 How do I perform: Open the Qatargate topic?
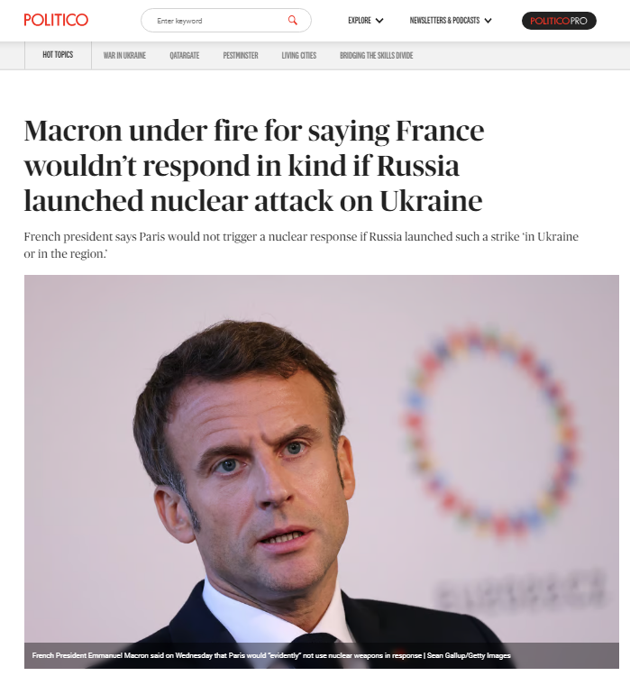coord(185,56)
